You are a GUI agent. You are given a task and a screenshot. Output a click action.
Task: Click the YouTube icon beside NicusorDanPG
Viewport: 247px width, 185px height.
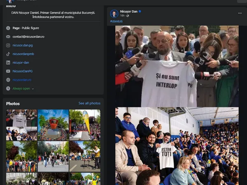8,71
